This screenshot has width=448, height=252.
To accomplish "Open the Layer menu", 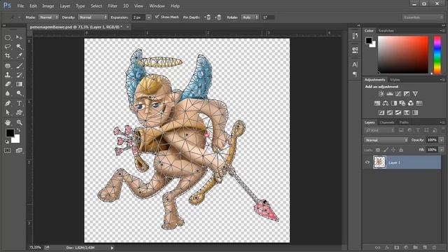I will [x=65, y=6].
